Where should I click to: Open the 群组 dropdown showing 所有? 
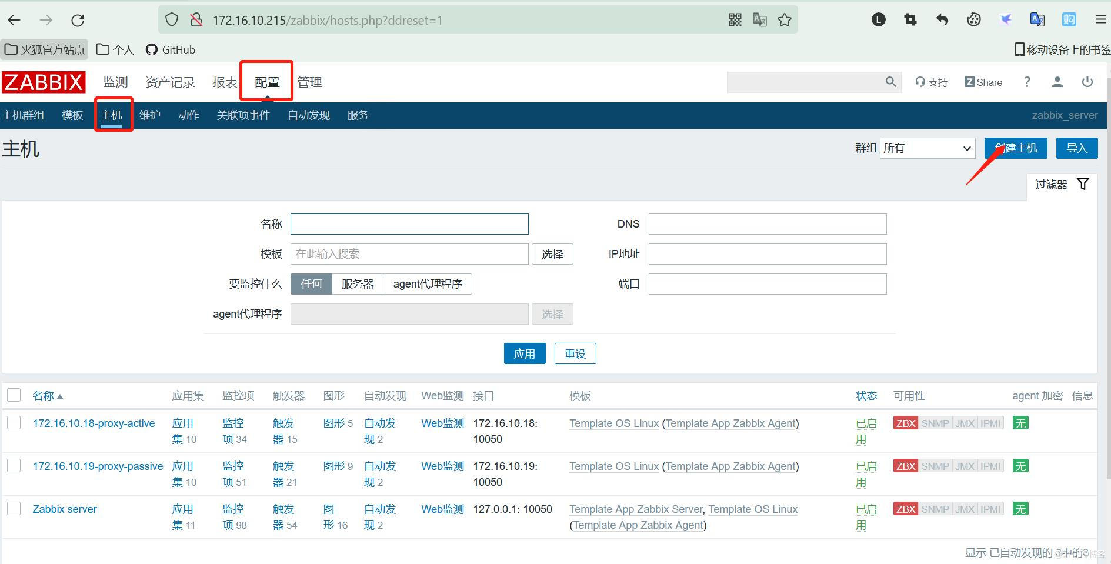click(x=927, y=148)
